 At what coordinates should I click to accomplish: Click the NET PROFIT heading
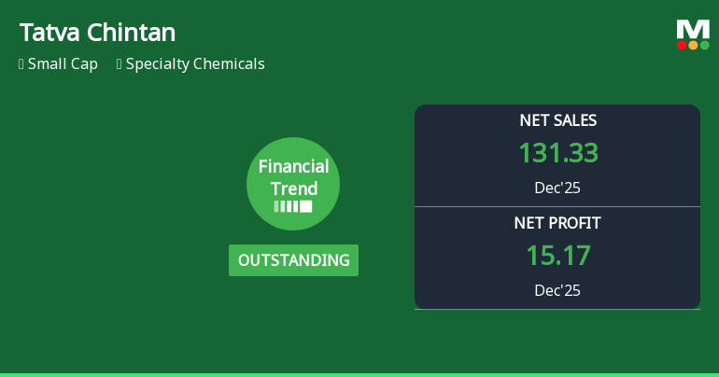click(x=557, y=223)
